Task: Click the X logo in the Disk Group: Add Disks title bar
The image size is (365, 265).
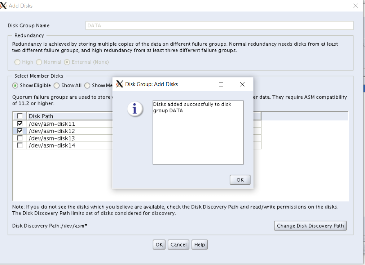Action: pos(120,84)
